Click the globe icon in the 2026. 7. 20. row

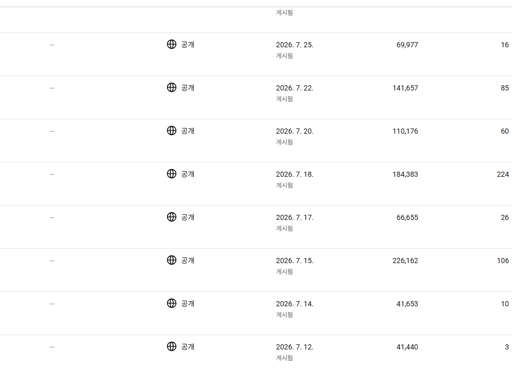click(x=171, y=131)
